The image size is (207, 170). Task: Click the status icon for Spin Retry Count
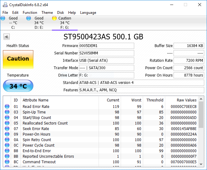(7, 140)
